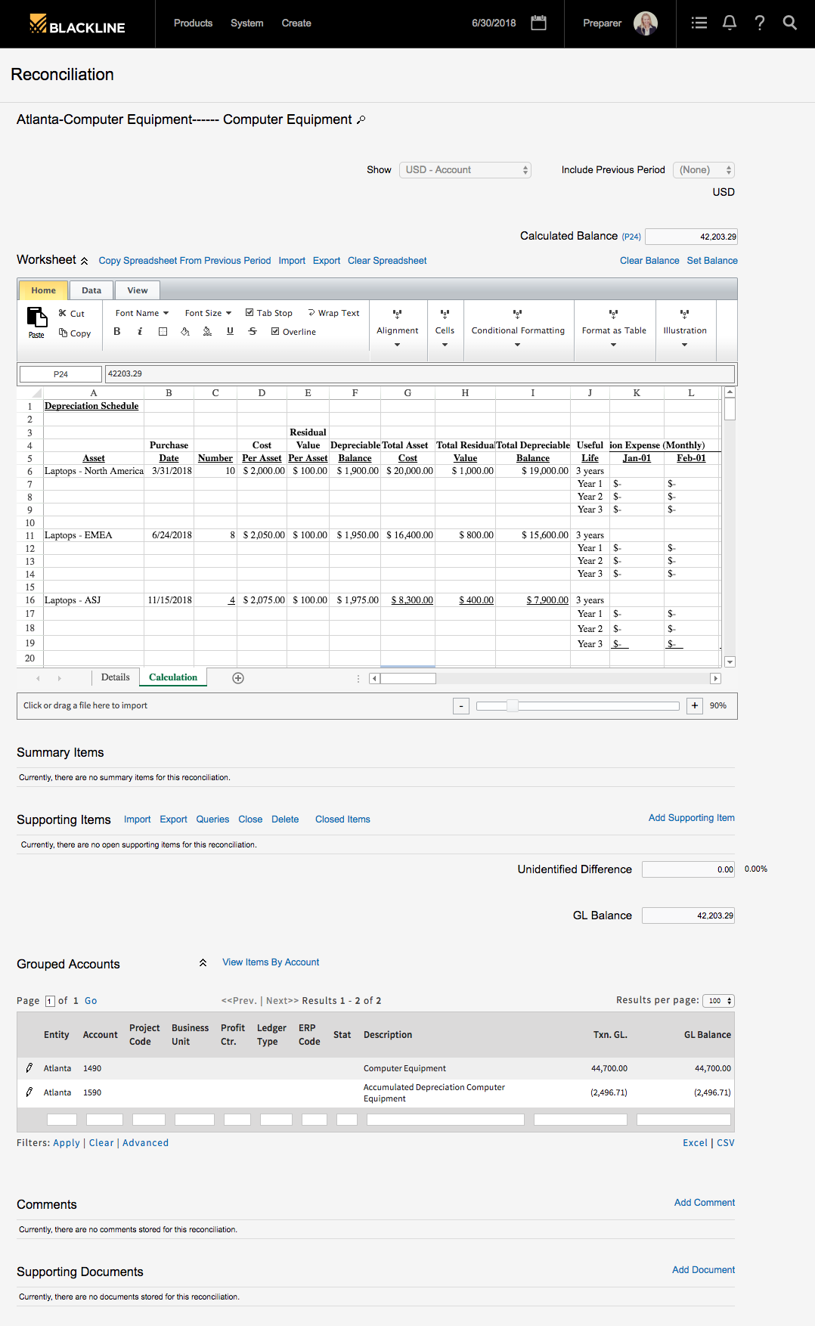
Task: Collapse the Grouped Accounts section
Action: [203, 962]
